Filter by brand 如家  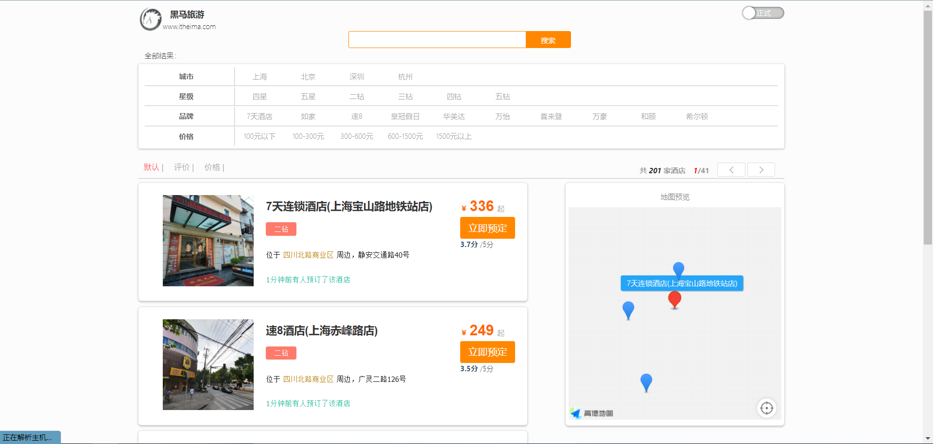tap(308, 116)
